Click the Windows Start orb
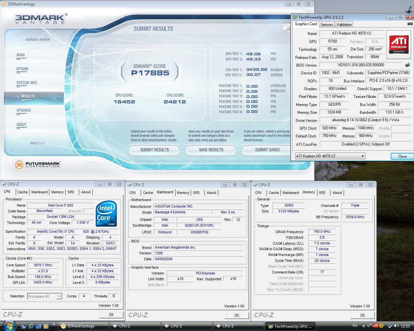 (x=9, y=326)
